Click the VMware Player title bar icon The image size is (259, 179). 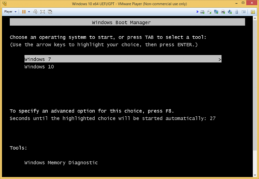[x=4, y=3]
